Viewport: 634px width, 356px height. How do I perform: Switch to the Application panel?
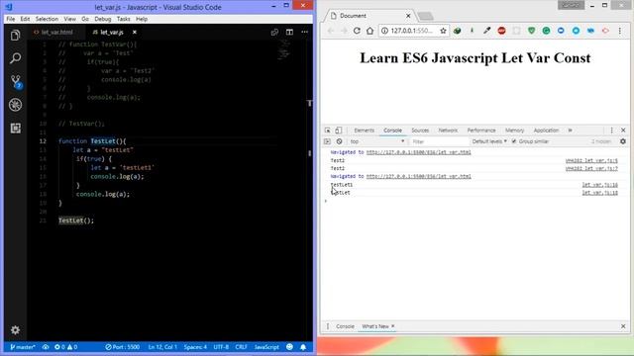546,131
